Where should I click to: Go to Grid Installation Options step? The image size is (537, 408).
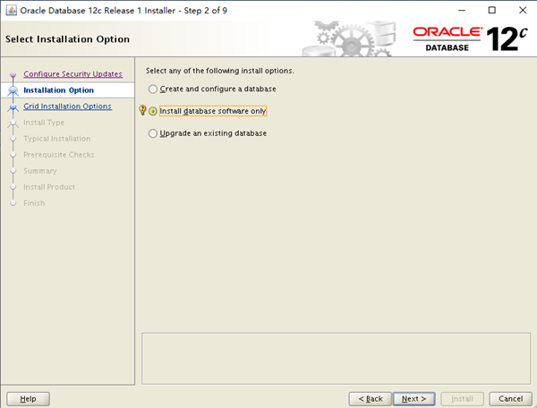tap(67, 106)
